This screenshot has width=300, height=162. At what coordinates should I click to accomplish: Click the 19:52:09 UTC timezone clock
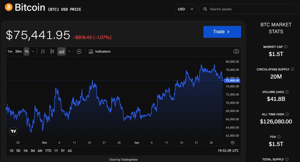[x=228, y=151]
